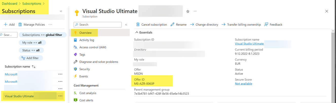This screenshot has height=103, width=336.
Task: Click the purple Tags icon
Action: click(x=75, y=55)
